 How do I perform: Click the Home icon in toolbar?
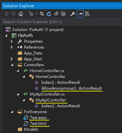pyautogui.click(x=21, y=14)
